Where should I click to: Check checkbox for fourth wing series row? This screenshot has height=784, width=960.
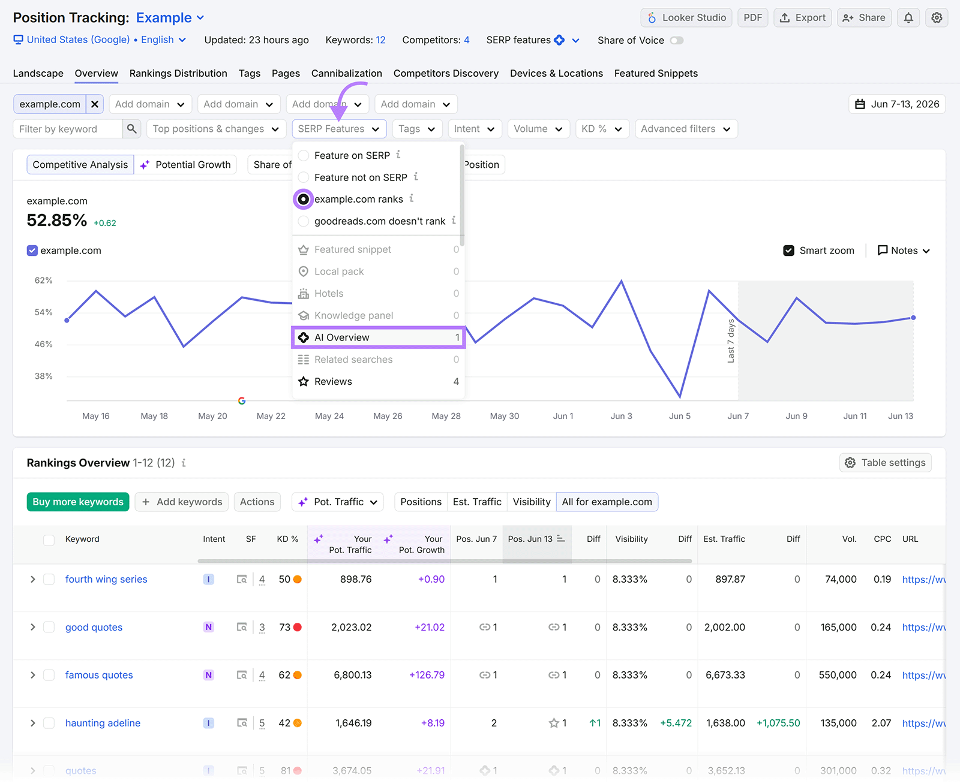tap(49, 580)
